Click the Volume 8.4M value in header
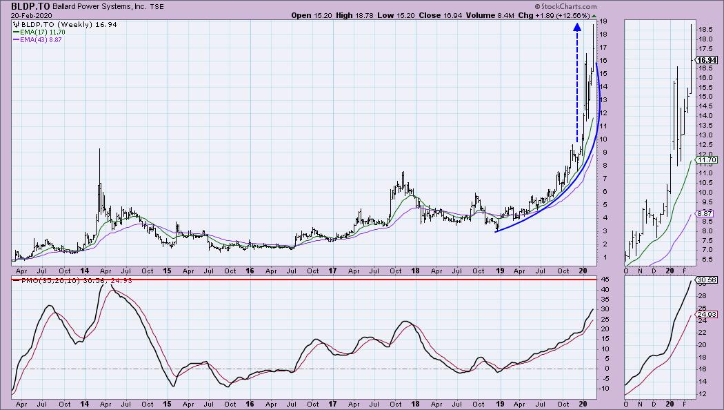The height and width of the screenshot is (410, 724). click(490, 15)
